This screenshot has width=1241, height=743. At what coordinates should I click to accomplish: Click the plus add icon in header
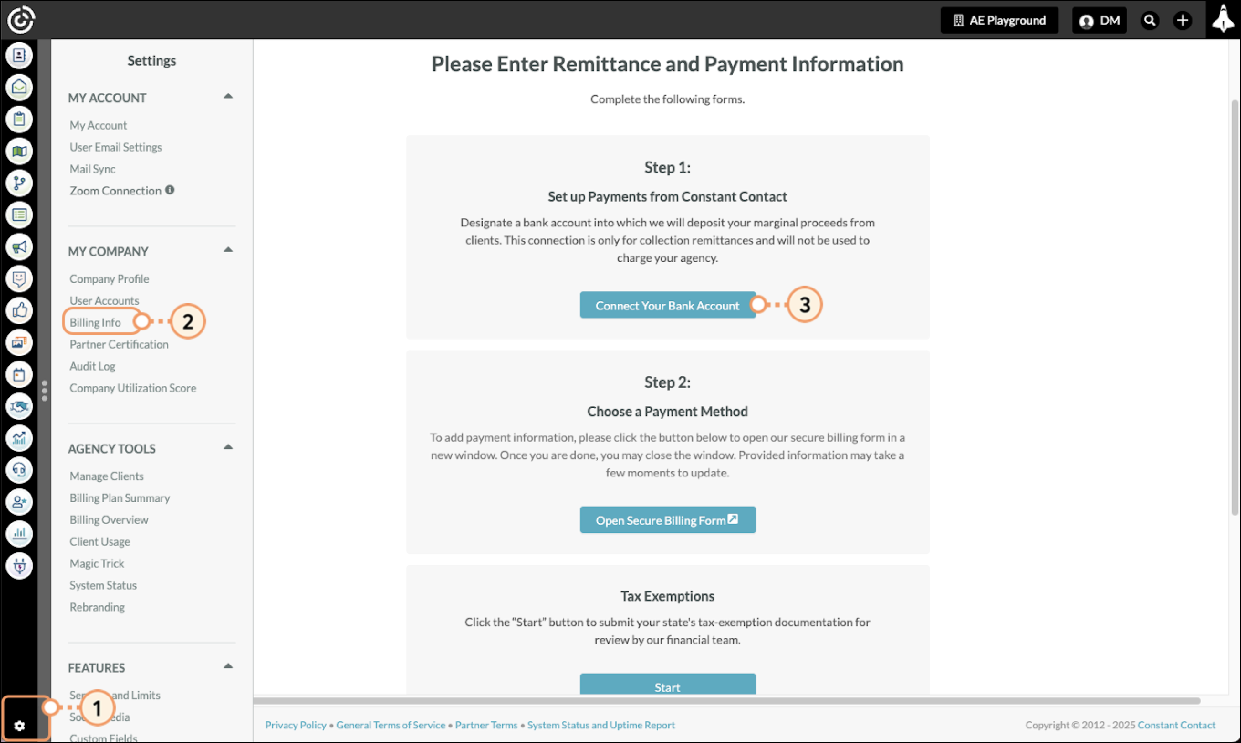(1183, 21)
